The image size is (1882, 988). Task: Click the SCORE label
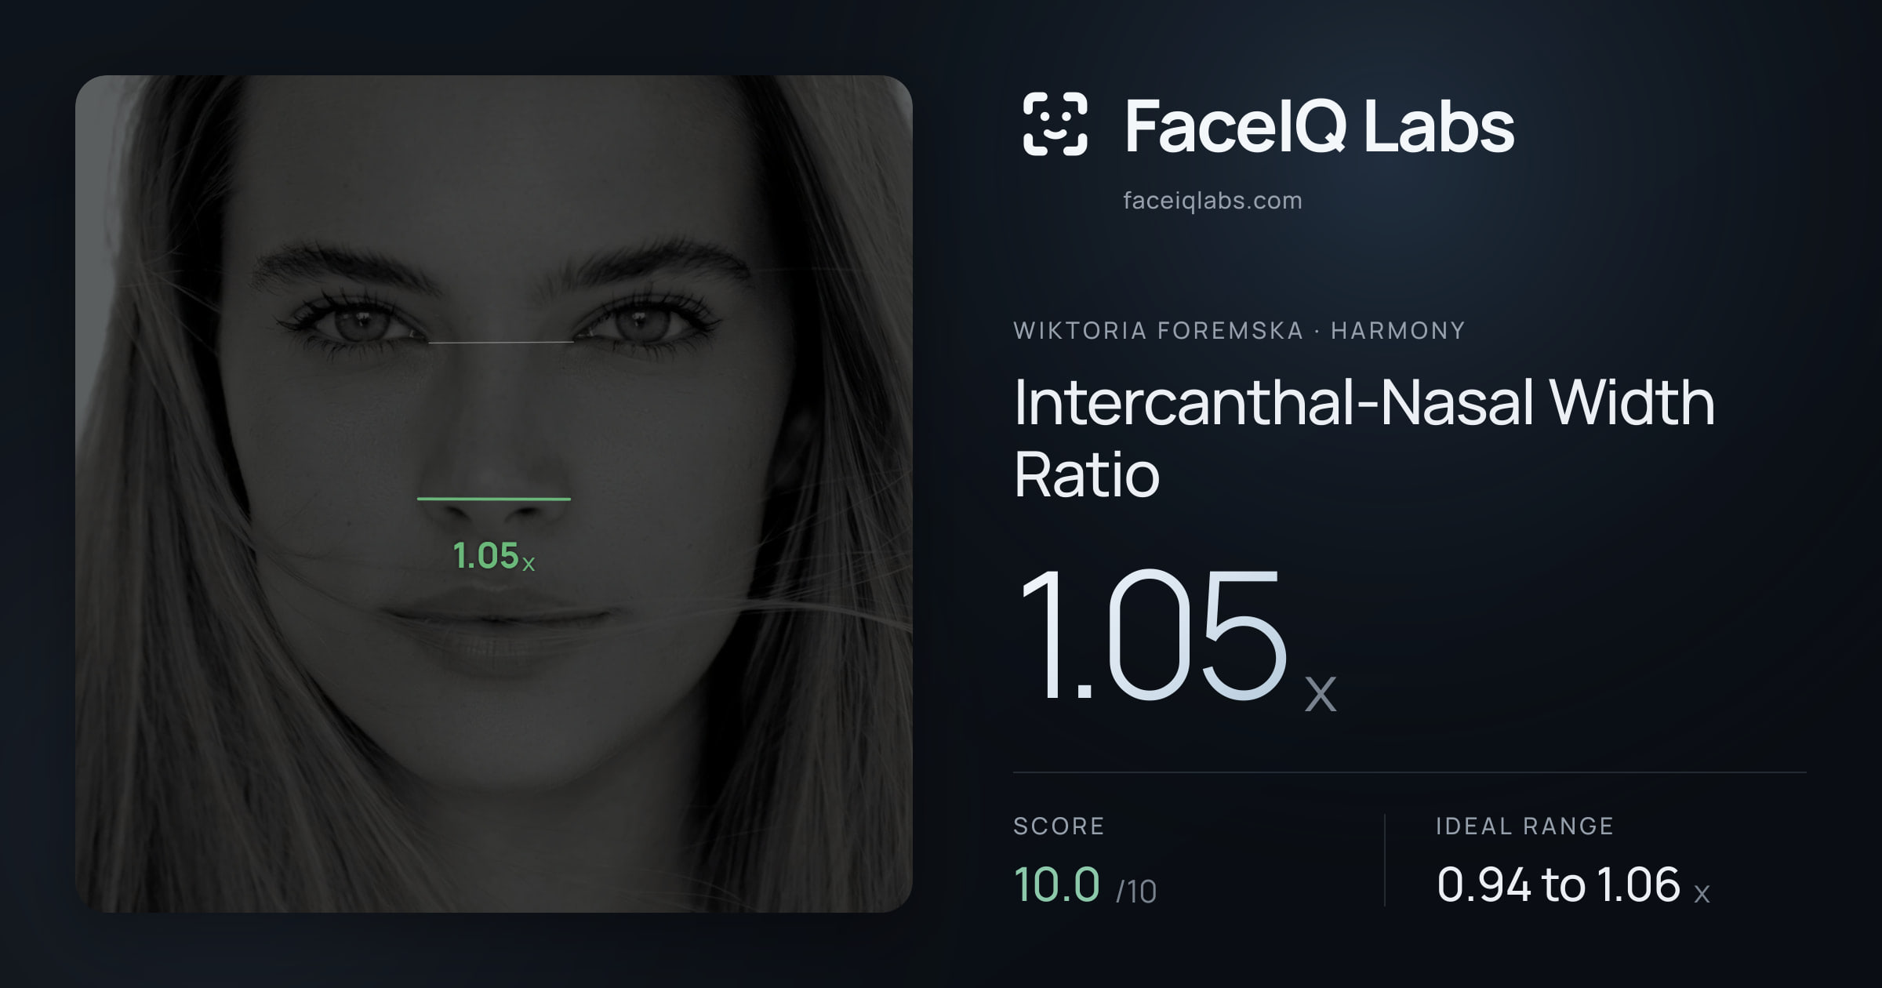click(1059, 826)
